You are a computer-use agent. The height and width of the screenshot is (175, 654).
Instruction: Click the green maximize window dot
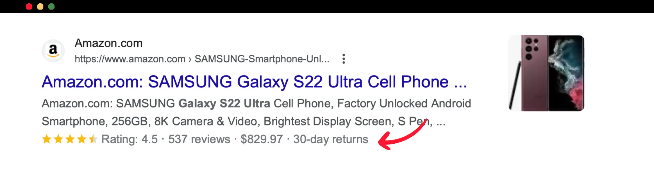pos(51,7)
